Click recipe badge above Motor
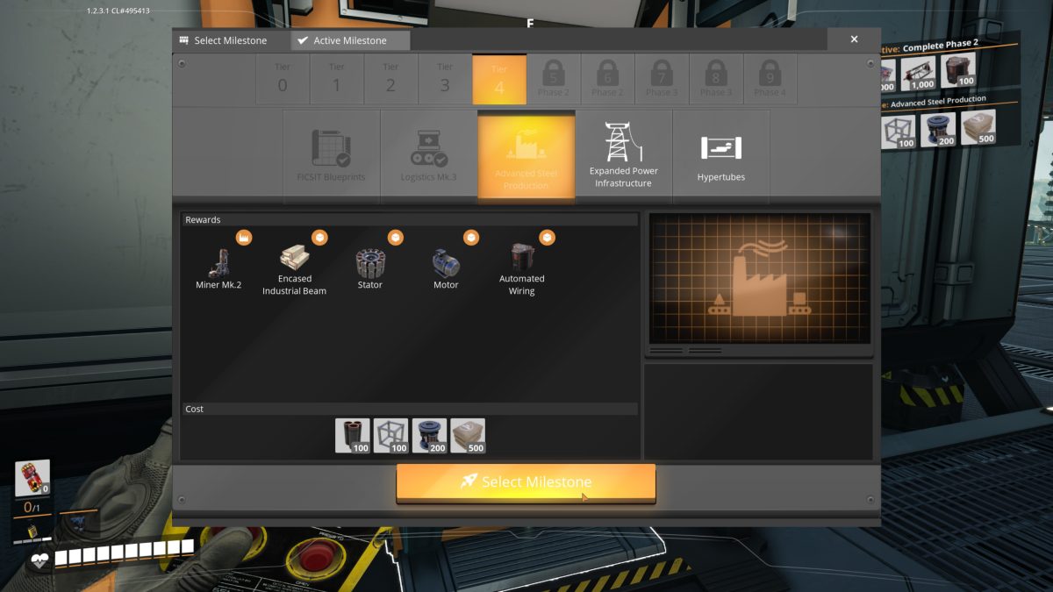Screen dimensions: 1053x592 [x=471, y=238]
